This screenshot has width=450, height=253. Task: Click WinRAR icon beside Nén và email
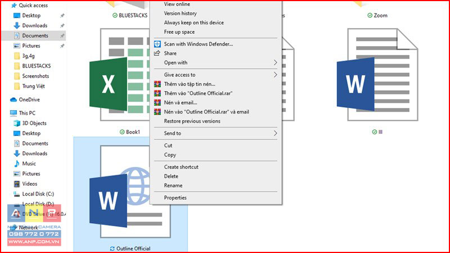157,102
